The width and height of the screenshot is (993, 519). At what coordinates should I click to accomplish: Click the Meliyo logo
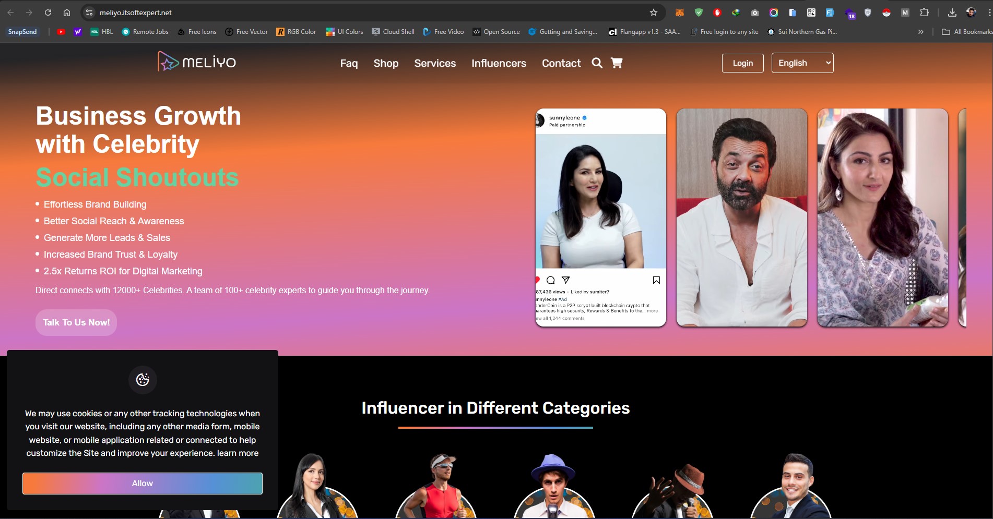[x=197, y=62]
